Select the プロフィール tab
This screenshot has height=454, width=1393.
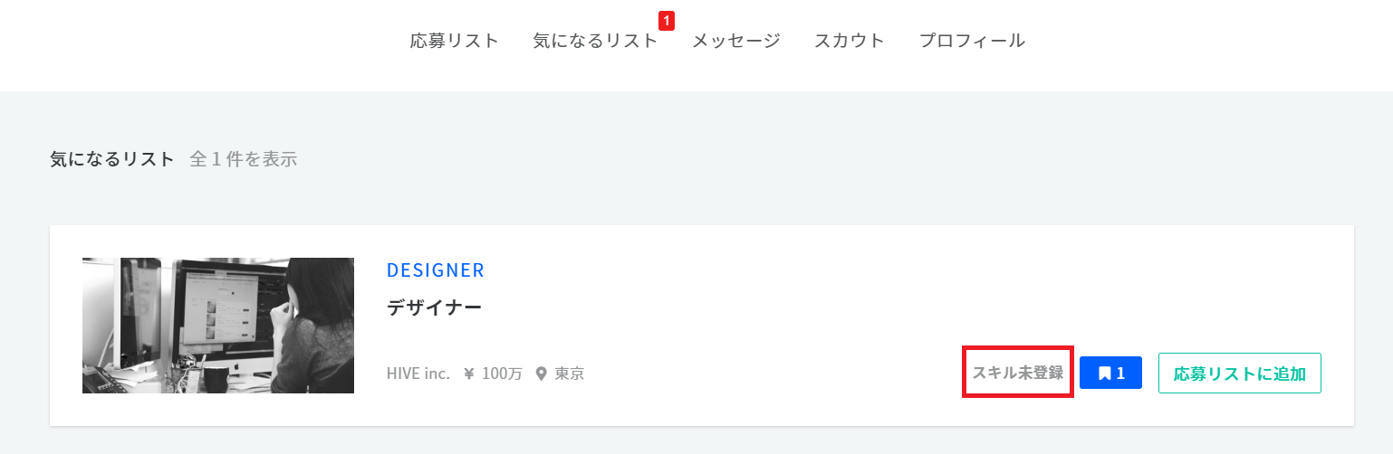(972, 41)
